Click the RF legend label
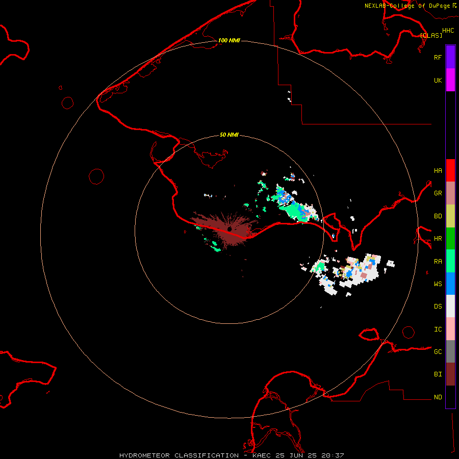 coord(438,57)
